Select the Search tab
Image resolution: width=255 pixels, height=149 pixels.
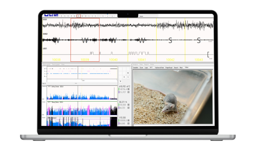pyautogui.click(x=176, y=67)
